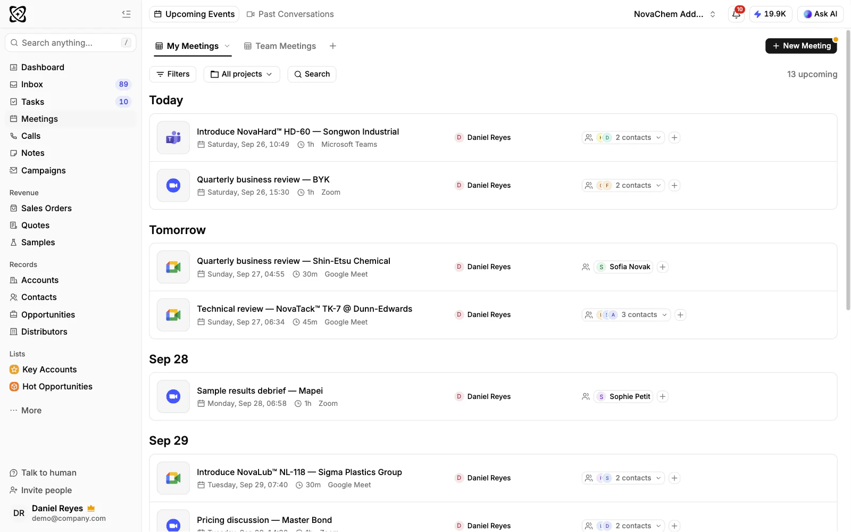Switch to the Team Meetings tab
The width and height of the screenshot is (851, 532).
280,46
